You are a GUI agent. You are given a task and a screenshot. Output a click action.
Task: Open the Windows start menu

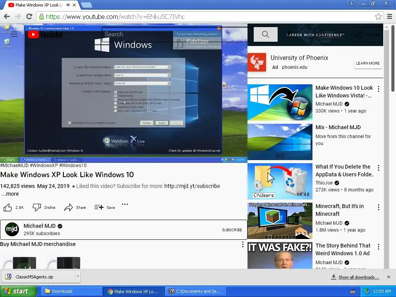point(19,291)
